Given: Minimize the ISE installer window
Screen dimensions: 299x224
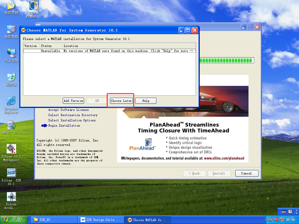Looking at the screenshot, I should click(x=243, y=27).
